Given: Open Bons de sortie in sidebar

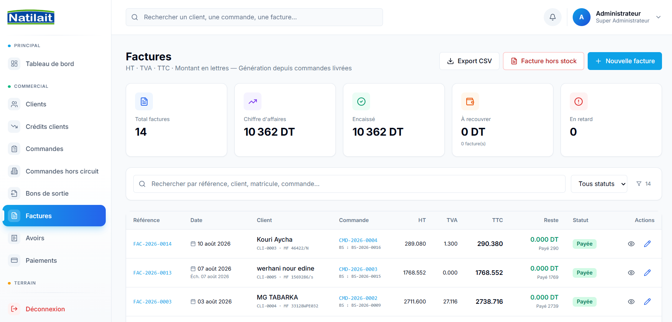Looking at the screenshot, I should point(54,193).
